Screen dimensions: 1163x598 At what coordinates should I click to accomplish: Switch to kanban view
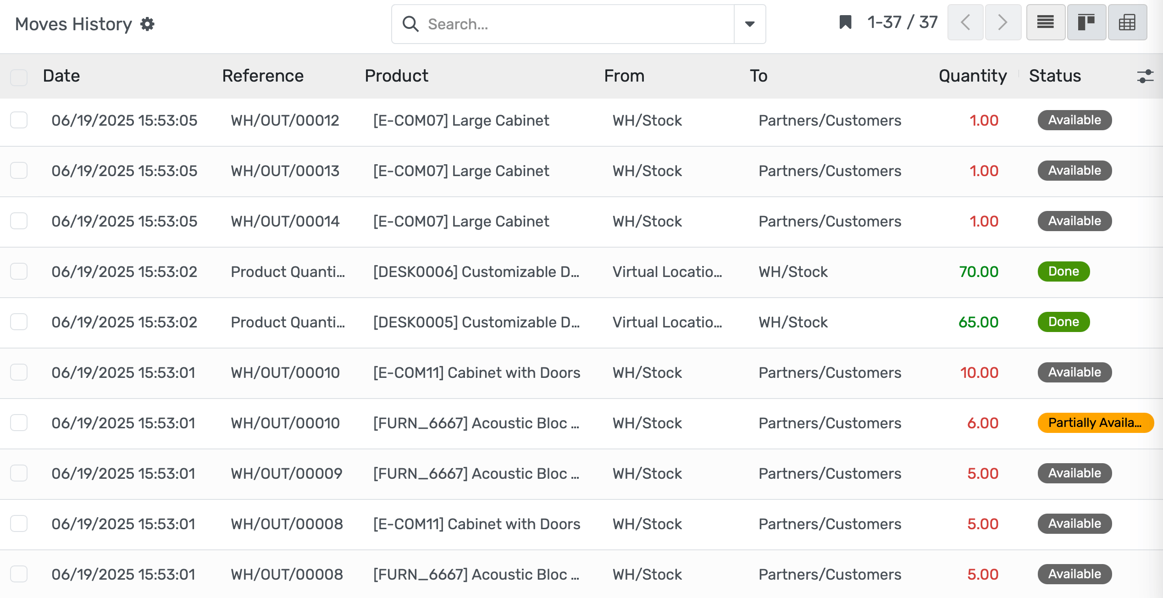(1086, 22)
